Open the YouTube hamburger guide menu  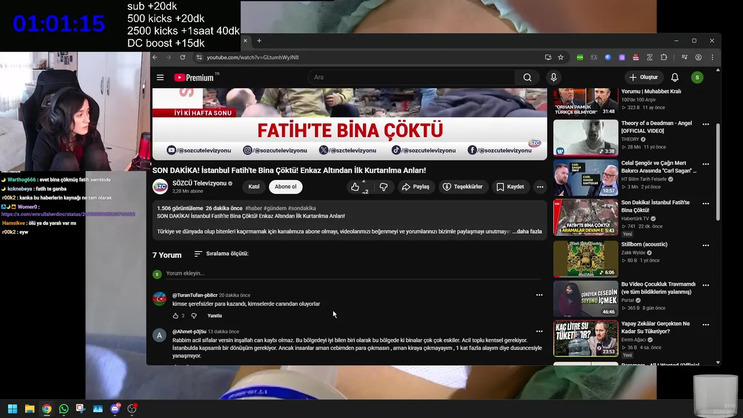pos(160,77)
